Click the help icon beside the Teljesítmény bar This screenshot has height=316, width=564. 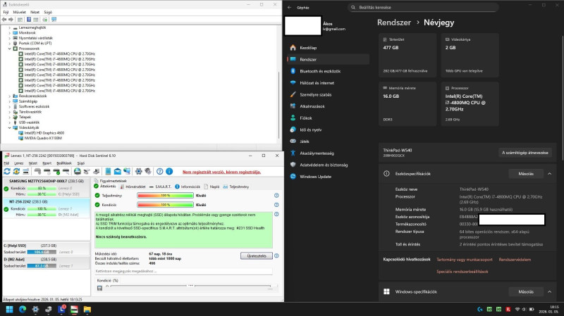tap(276, 196)
